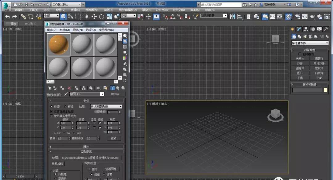The width and height of the screenshot is (333, 180).
Task: Choose the Select and Move tool
Action: [94, 17]
